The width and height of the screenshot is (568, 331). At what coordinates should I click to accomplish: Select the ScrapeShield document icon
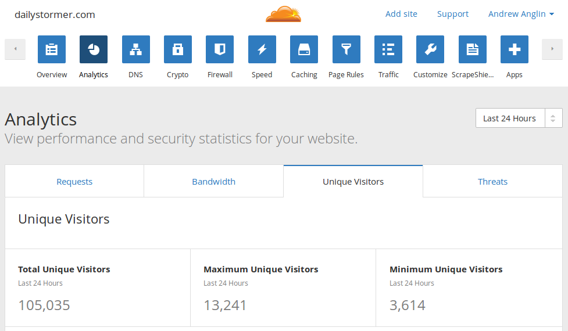[x=473, y=49]
